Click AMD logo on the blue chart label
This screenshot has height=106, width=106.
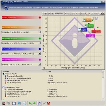(79, 30)
